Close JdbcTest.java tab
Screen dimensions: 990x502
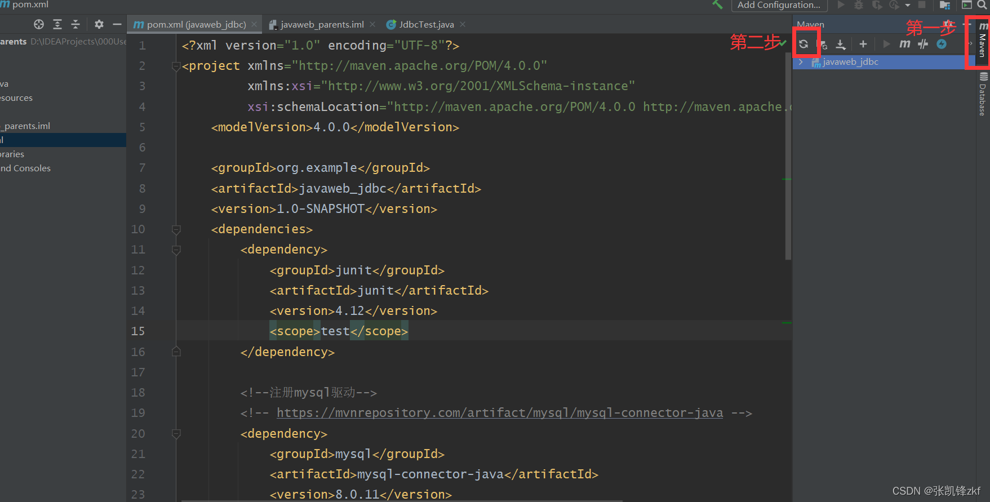463,24
